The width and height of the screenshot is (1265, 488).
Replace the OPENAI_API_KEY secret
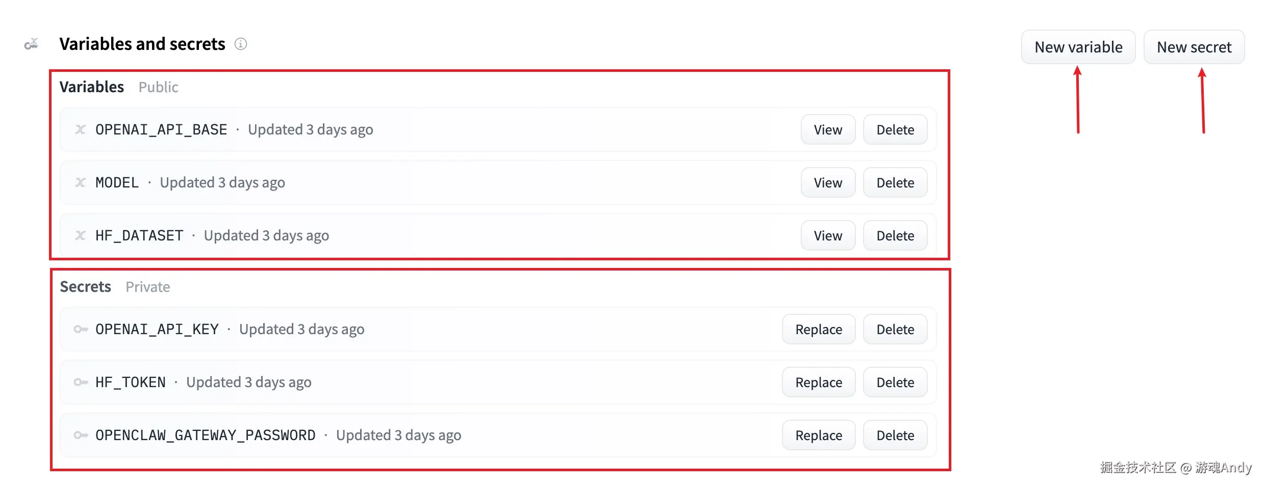(x=818, y=329)
